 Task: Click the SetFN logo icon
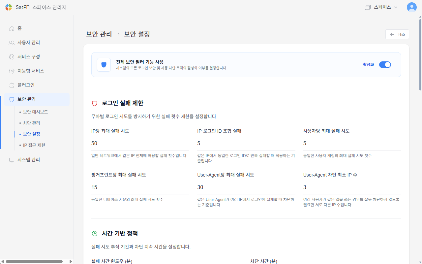click(x=9, y=7)
